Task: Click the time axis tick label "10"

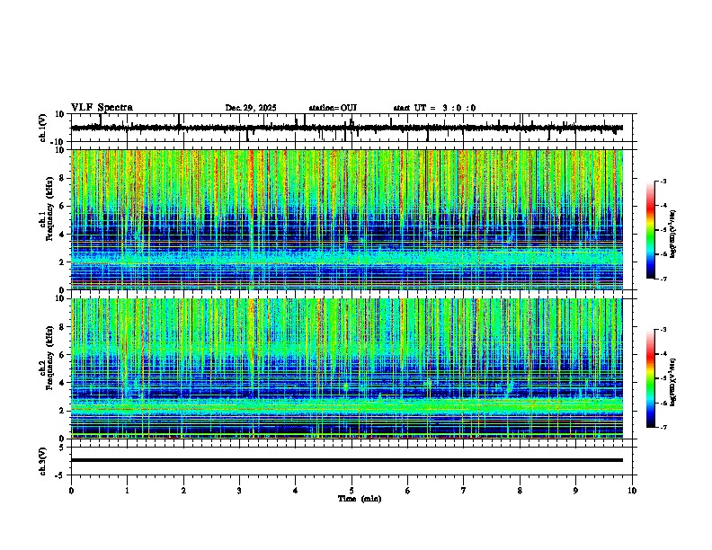Action: coord(632,491)
